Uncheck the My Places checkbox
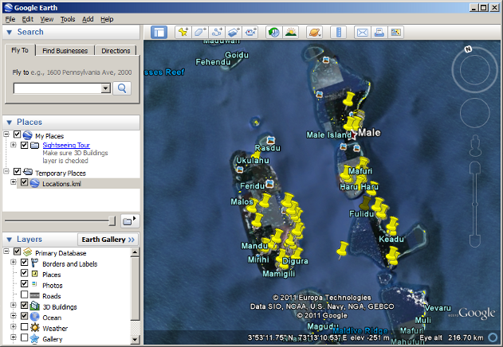503x347 pixels. coord(17,135)
